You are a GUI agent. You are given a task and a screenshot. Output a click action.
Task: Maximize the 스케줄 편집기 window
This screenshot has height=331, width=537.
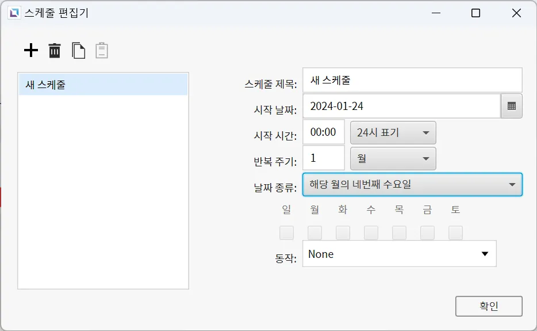click(x=475, y=13)
